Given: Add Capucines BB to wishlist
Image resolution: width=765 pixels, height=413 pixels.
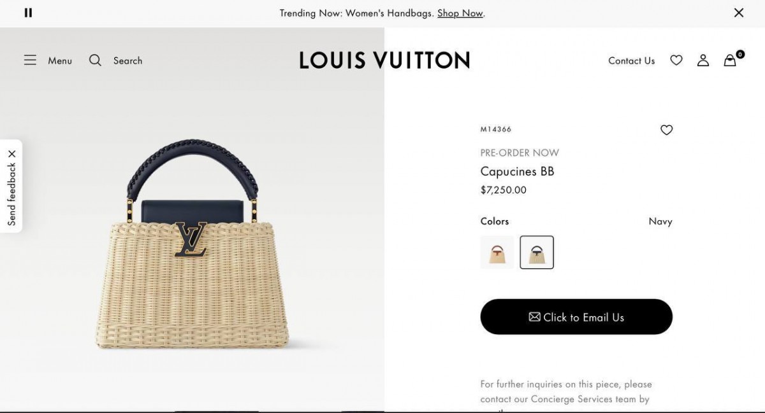Looking at the screenshot, I should coord(666,130).
